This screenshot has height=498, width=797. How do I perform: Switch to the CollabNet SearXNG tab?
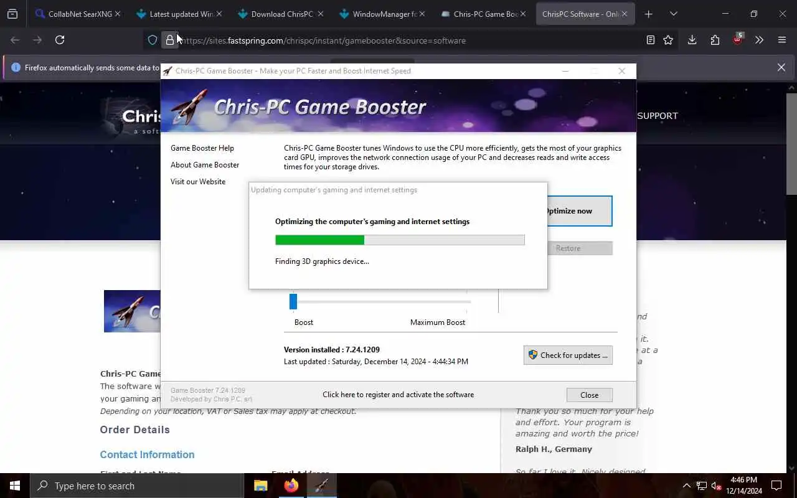[78, 14]
